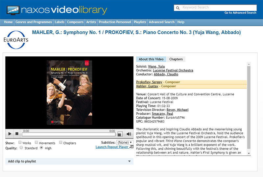
Task: Click the play button in the video player
Action: point(10,134)
